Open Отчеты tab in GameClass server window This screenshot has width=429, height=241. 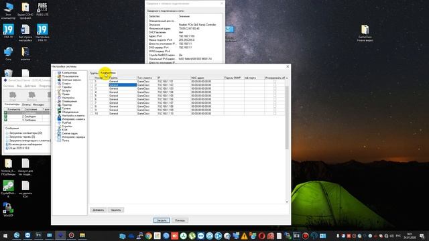click(27, 104)
